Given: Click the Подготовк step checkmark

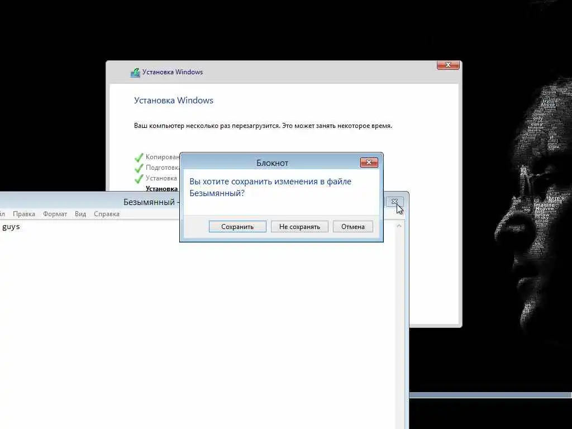Looking at the screenshot, I should tap(139, 168).
